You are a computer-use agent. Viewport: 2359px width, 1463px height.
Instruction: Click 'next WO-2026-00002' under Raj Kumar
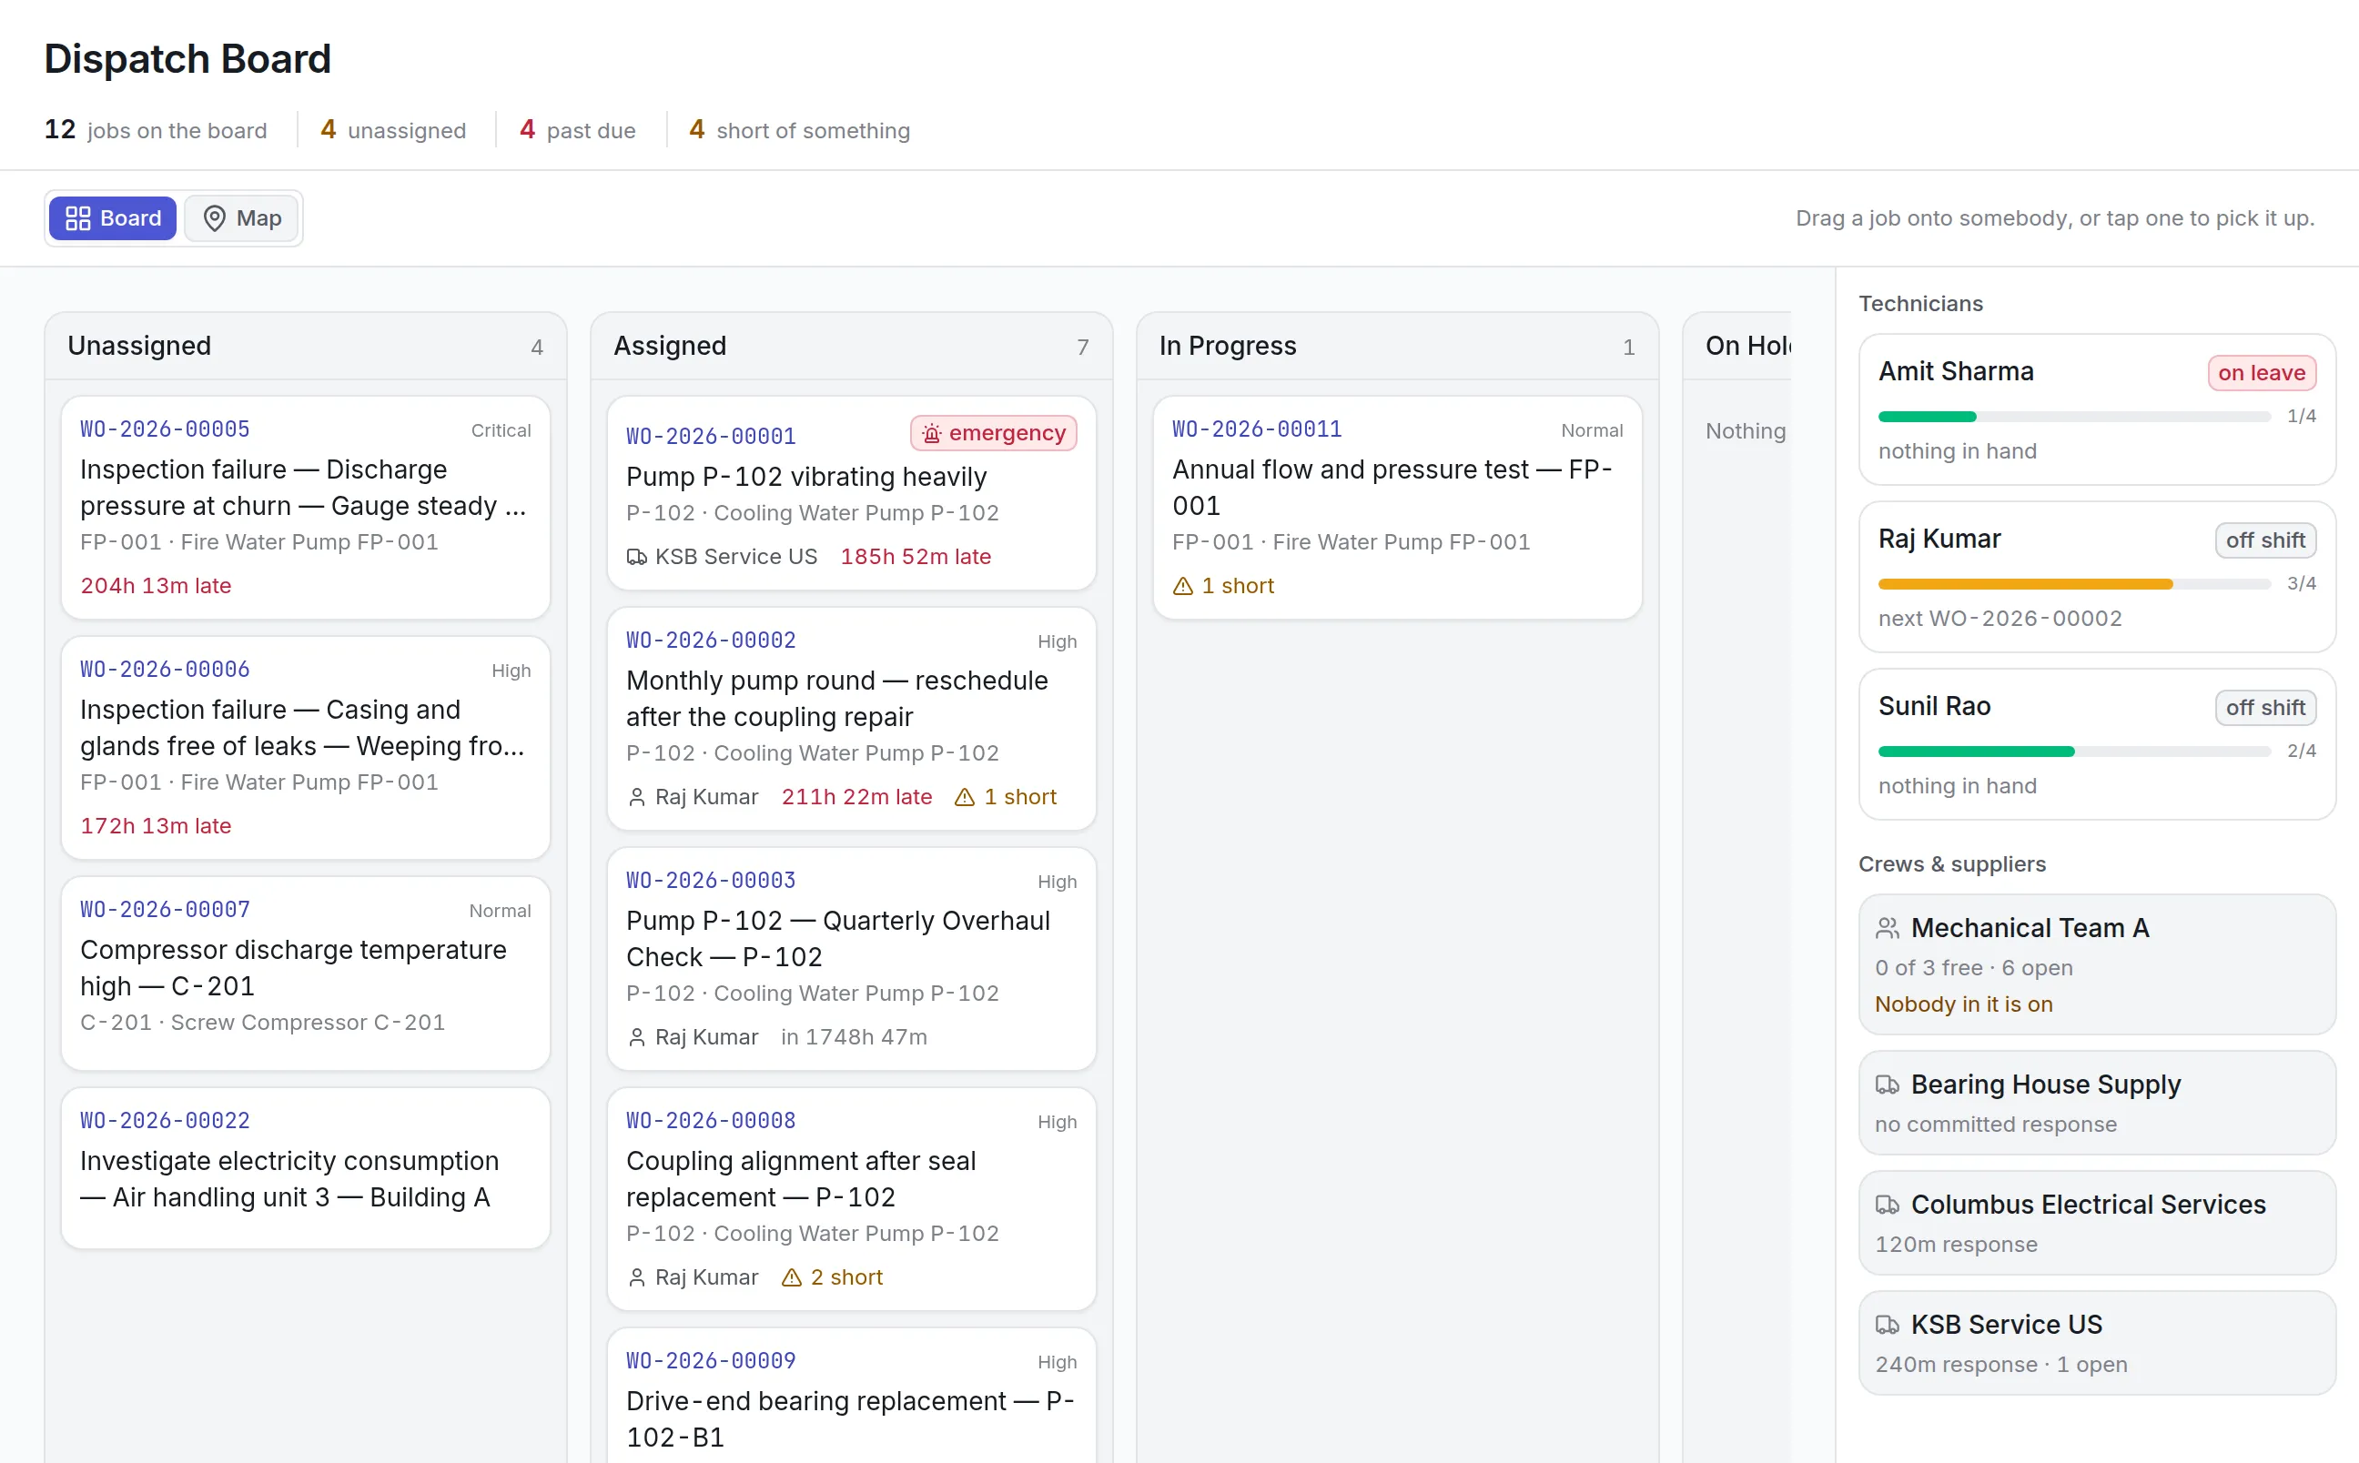pos(2000,620)
